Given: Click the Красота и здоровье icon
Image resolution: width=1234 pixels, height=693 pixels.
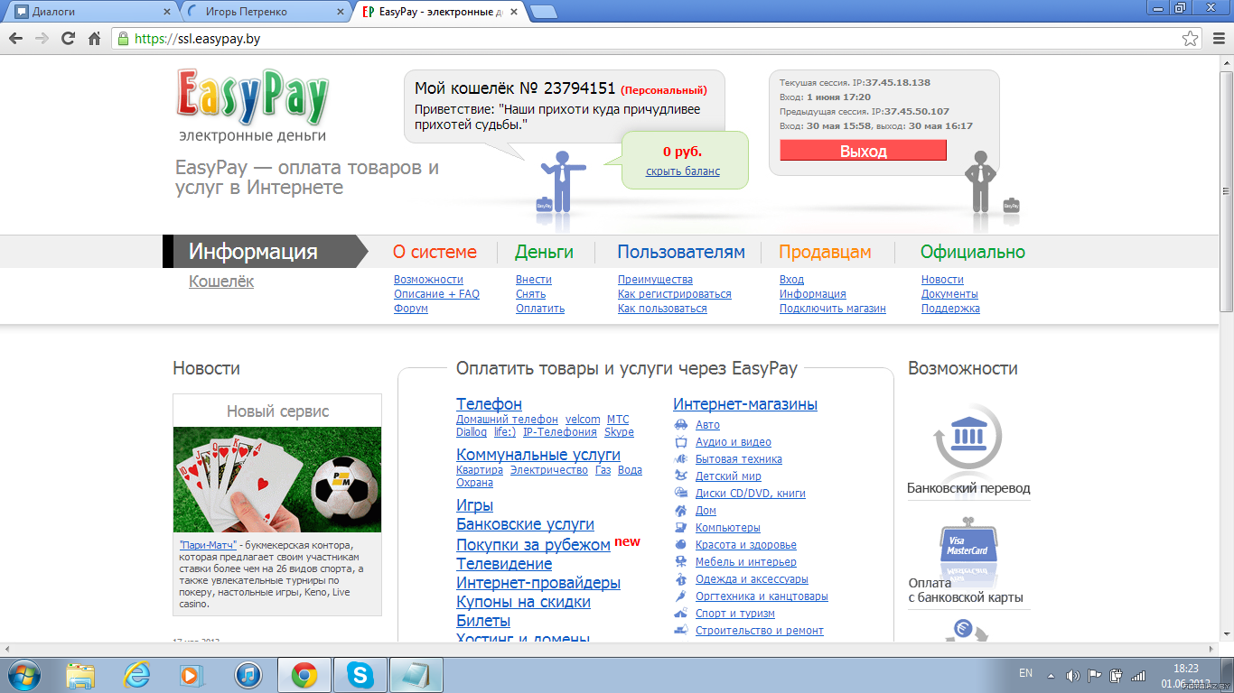Looking at the screenshot, I should coord(681,545).
